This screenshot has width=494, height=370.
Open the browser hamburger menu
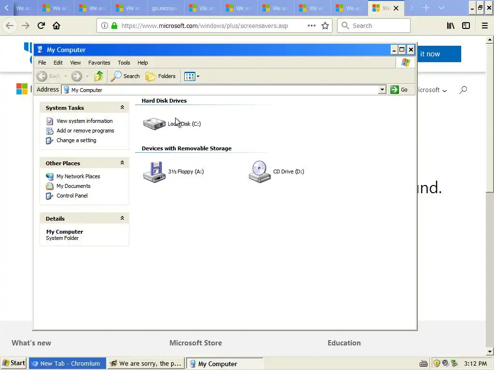(x=485, y=26)
